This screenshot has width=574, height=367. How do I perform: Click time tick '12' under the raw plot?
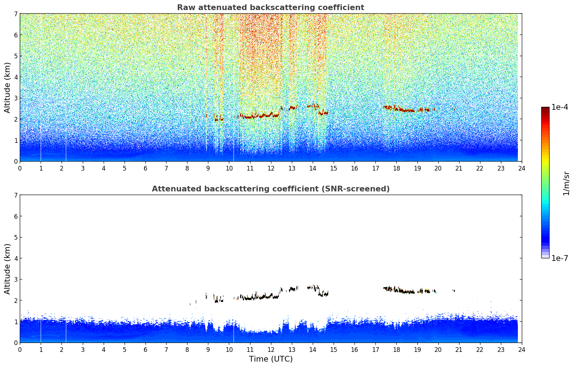pos(271,168)
